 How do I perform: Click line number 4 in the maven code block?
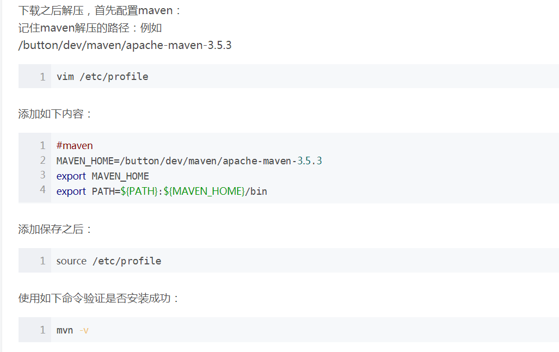43,189
